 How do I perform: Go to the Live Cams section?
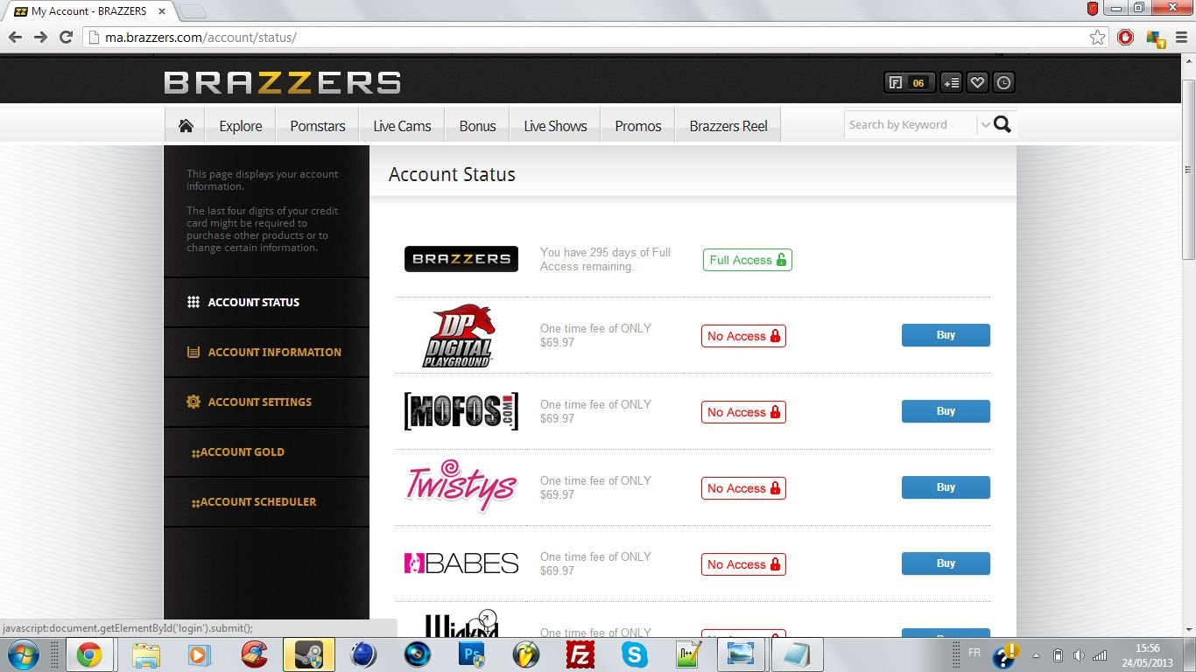[x=402, y=126]
